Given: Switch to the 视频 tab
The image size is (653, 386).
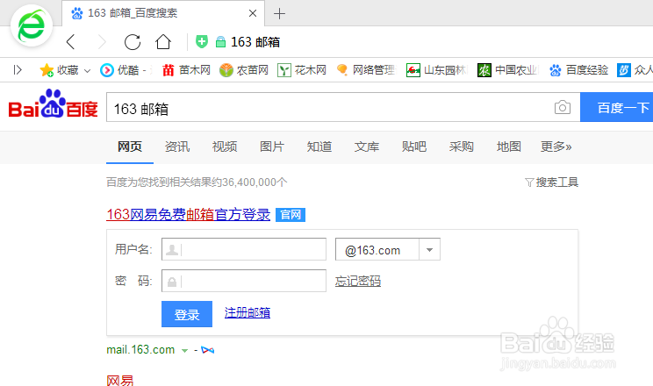Looking at the screenshot, I should point(225,147).
